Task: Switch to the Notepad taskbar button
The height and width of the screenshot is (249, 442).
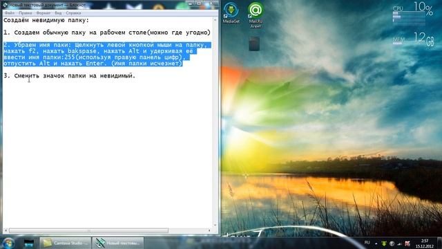Action: point(118,243)
